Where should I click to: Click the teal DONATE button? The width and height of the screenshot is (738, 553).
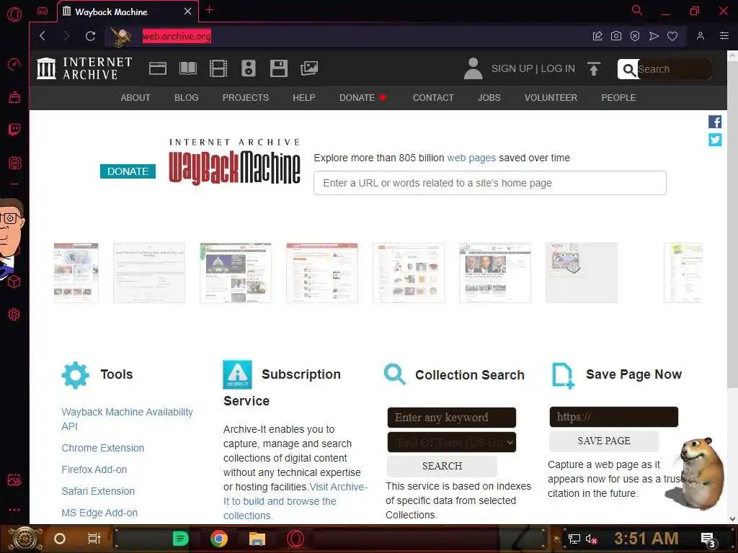128,171
